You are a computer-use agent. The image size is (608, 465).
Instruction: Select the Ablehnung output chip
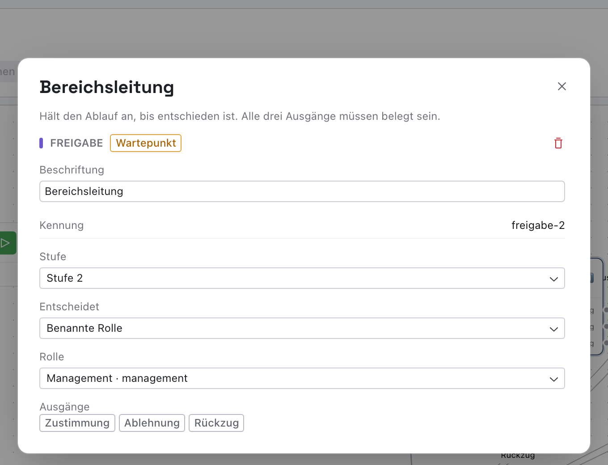(152, 423)
